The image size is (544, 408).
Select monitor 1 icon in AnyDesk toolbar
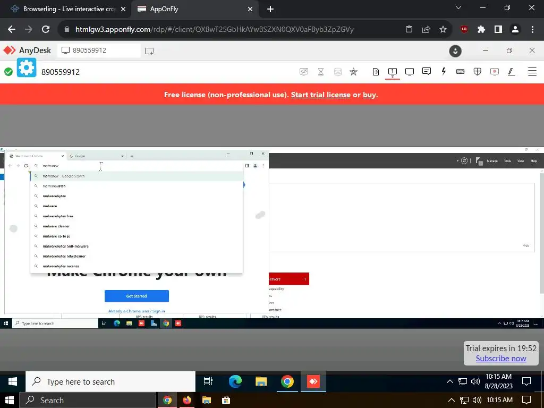click(393, 72)
